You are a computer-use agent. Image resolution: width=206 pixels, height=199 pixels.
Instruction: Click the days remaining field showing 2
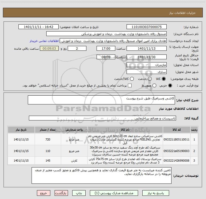(77, 48)
